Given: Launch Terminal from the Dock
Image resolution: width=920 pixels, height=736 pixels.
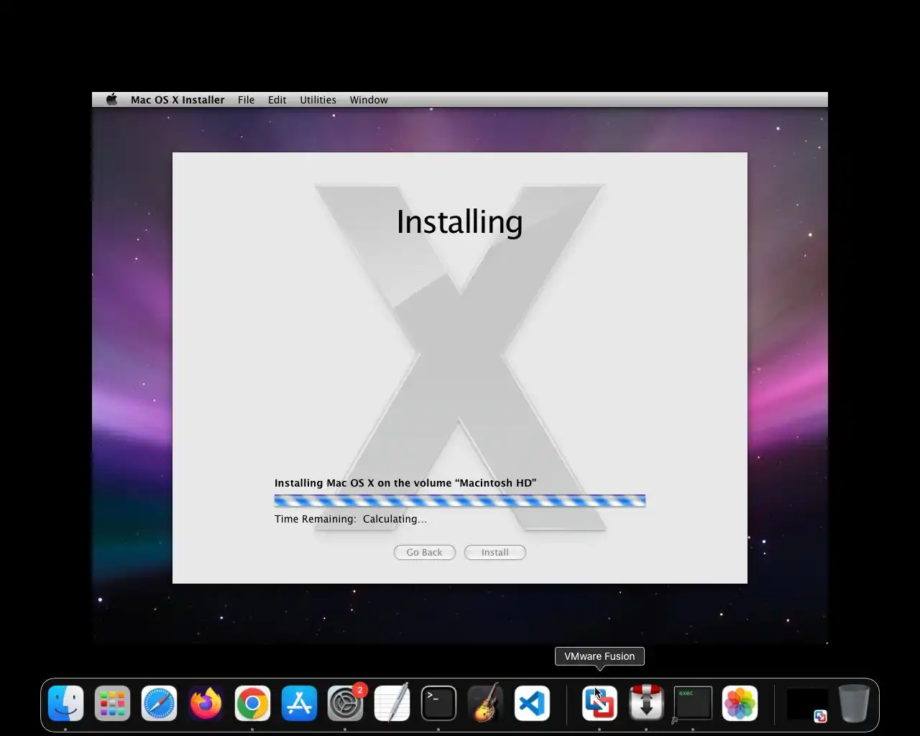Looking at the screenshot, I should 438,703.
